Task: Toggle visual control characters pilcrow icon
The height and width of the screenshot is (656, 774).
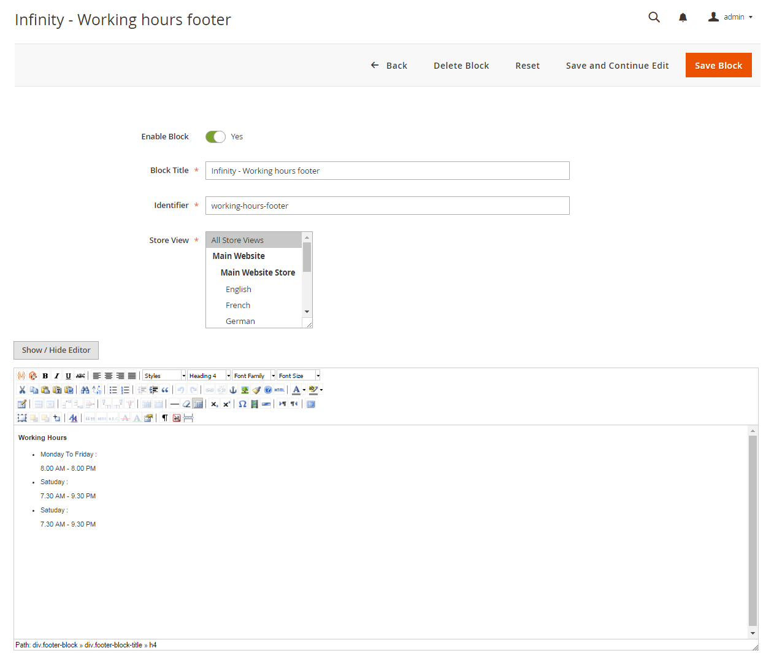Action: 164,418
